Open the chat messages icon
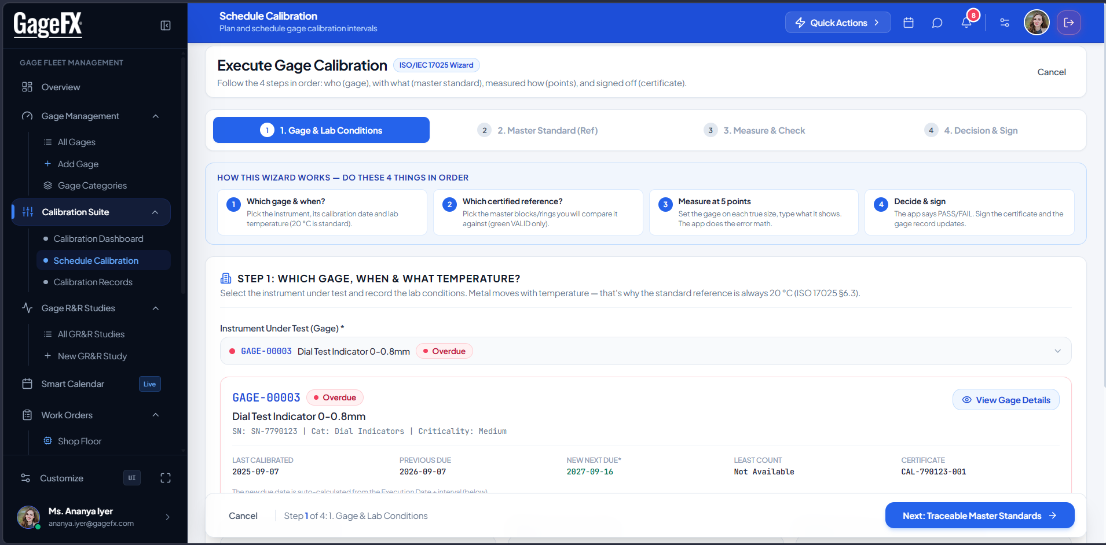The image size is (1106, 545). [x=937, y=23]
